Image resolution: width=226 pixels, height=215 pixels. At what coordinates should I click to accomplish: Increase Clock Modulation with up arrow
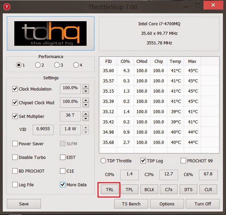86,86
